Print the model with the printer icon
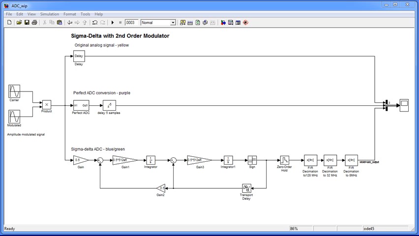This screenshot has width=419, height=236. [34, 23]
